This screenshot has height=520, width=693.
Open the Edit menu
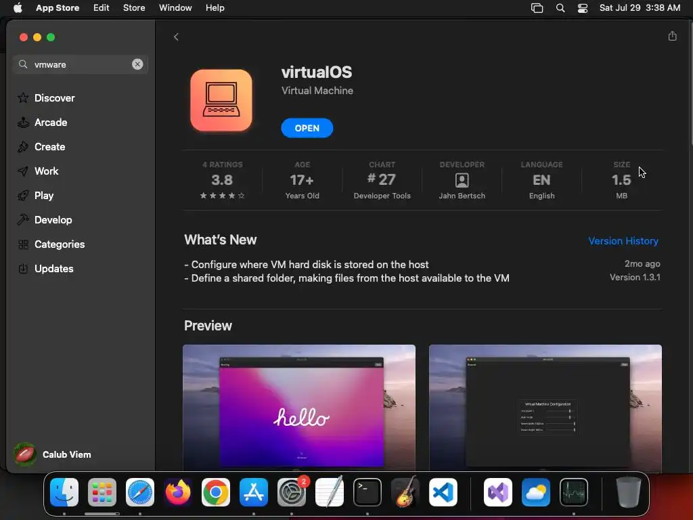[x=102, y=7]
